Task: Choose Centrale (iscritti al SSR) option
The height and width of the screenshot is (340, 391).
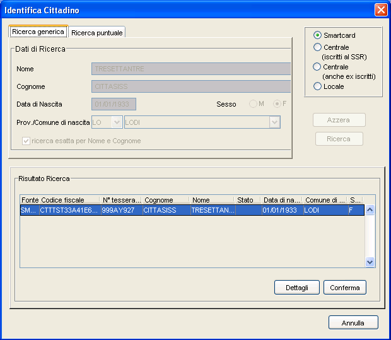Action: coord(317,47)
